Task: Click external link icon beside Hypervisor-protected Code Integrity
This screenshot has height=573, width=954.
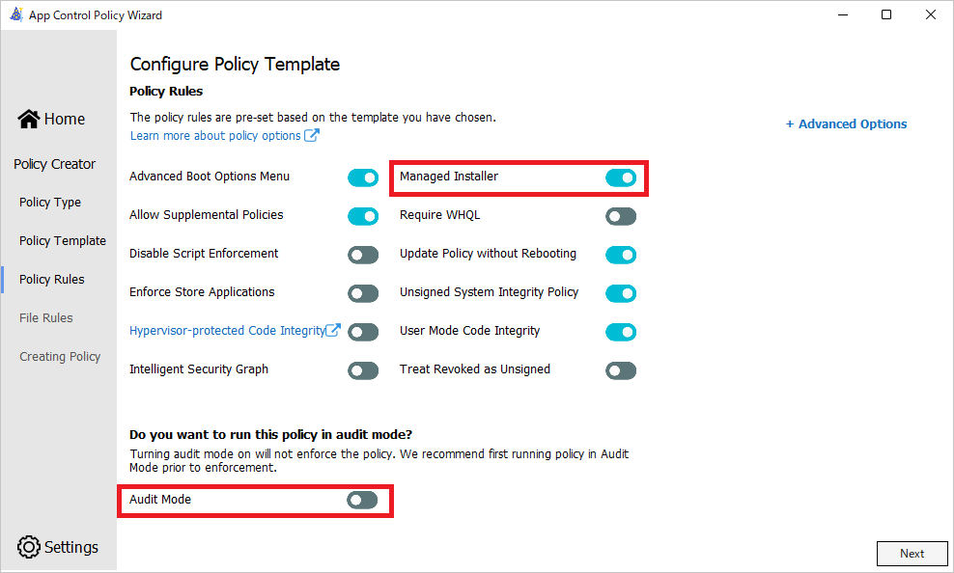Action: point(334,330)
